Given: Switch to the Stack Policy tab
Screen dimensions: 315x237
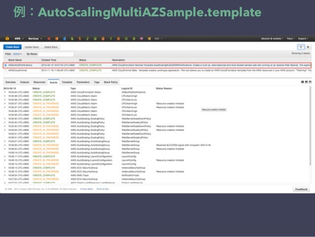Looking at the screenshot, I should tap(111, 82).
